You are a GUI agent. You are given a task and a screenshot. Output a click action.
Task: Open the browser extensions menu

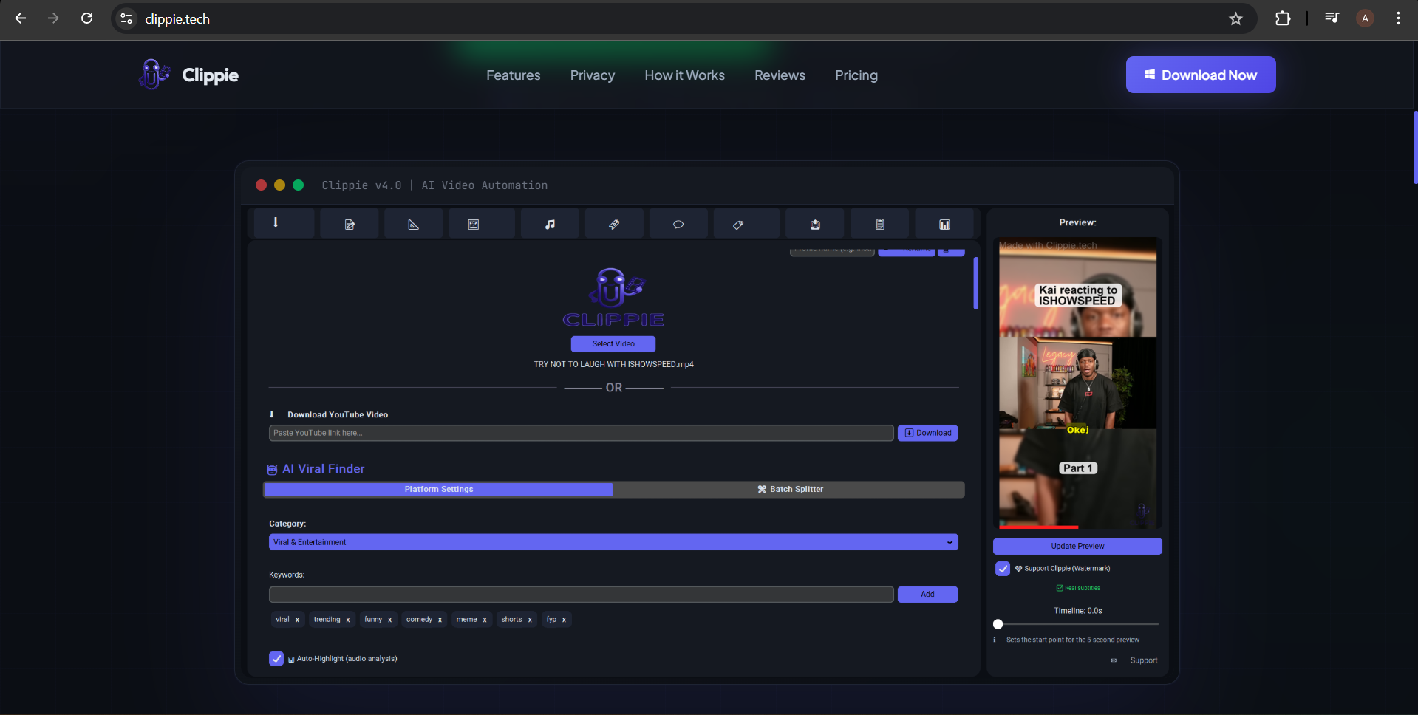1283,18
